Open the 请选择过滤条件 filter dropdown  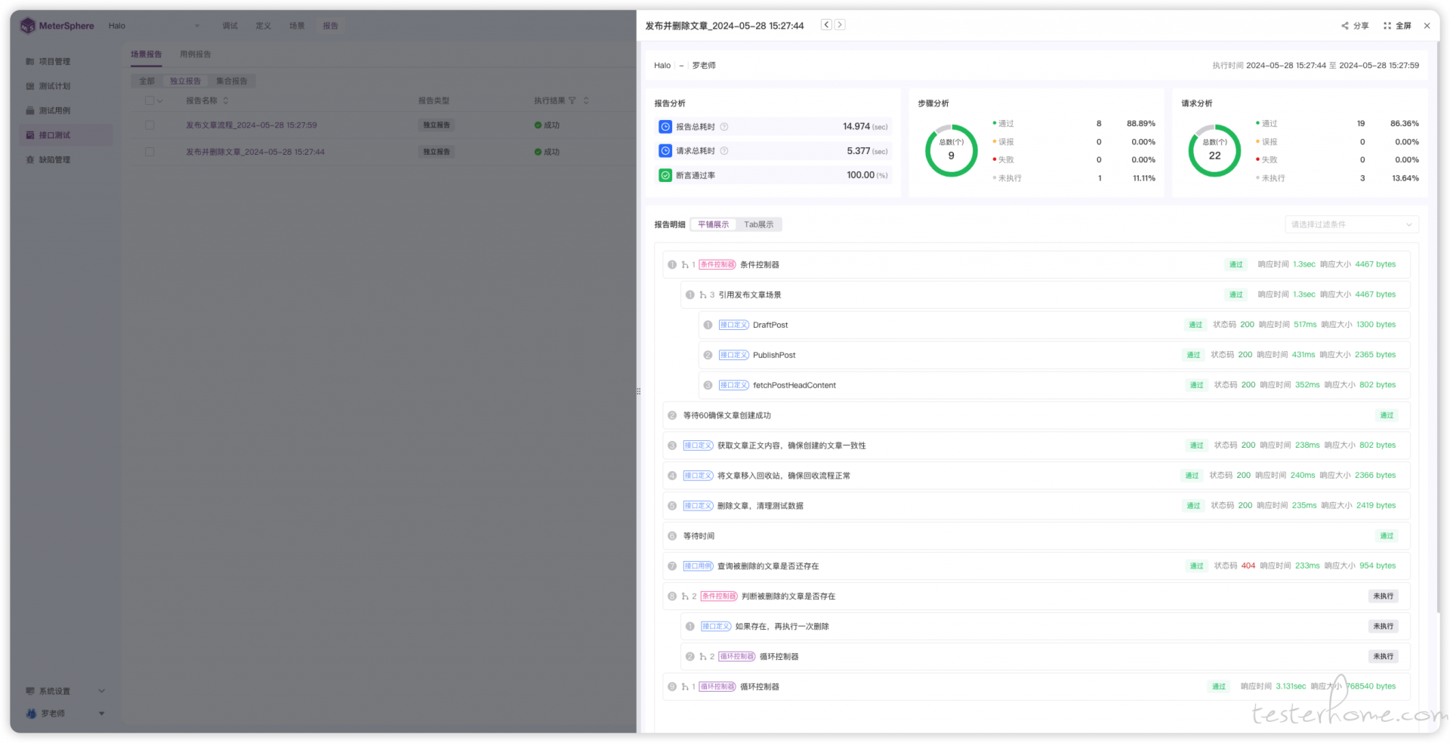click(x=1352, y=225)
